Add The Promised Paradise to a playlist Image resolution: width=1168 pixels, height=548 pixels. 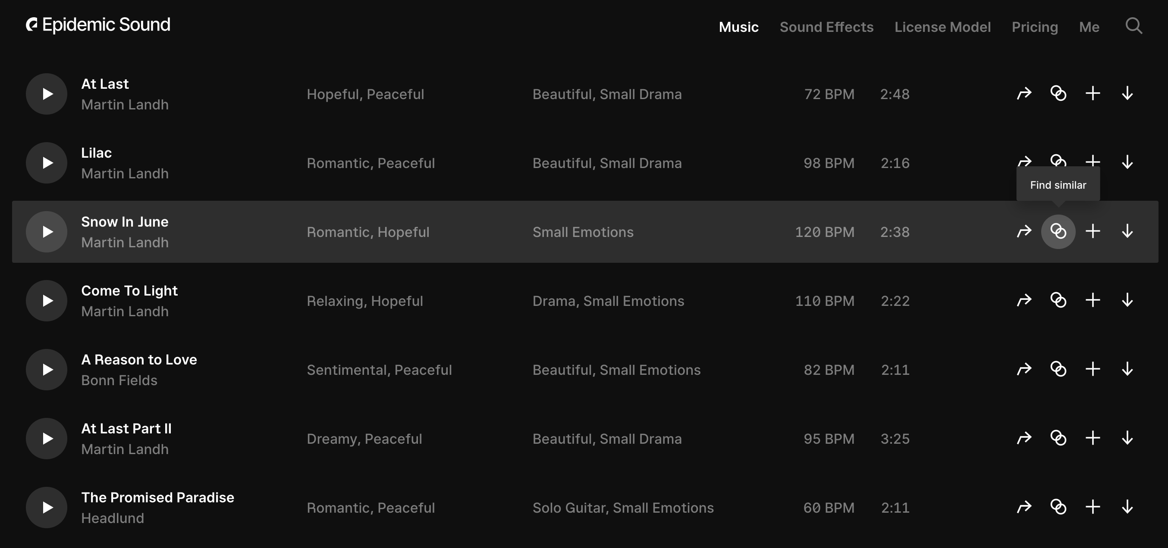click(1093, 507)
